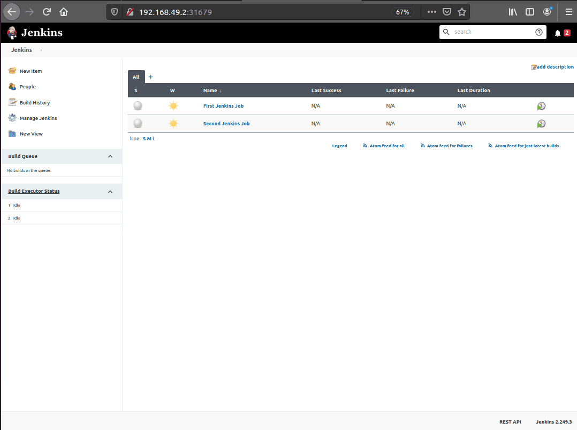This screenshot has width=577, height=430.
Task: Click the Jenkins search input field
Action: click(x=492, y=32)
